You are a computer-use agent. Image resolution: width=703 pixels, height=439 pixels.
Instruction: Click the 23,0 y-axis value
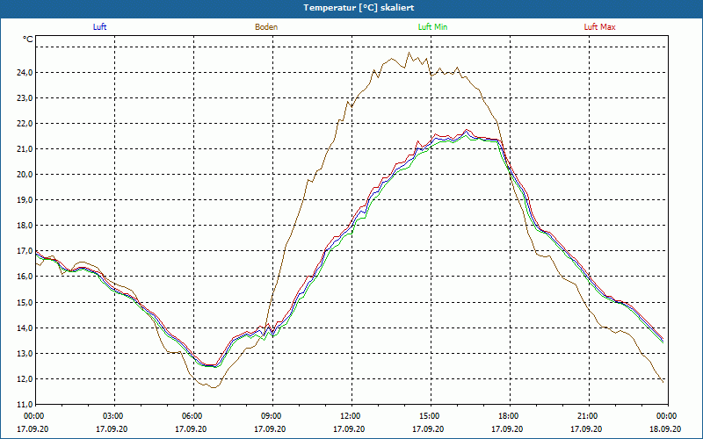25,98
